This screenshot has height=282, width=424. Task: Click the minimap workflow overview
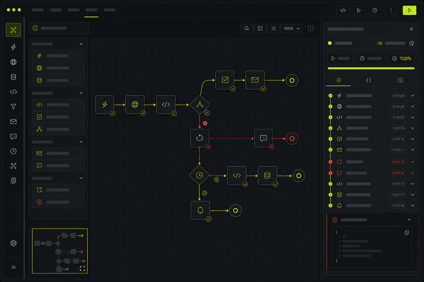60,251
